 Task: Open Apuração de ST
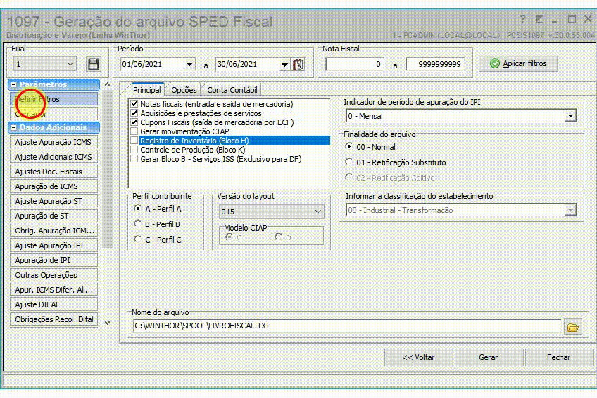click(54, 216)
